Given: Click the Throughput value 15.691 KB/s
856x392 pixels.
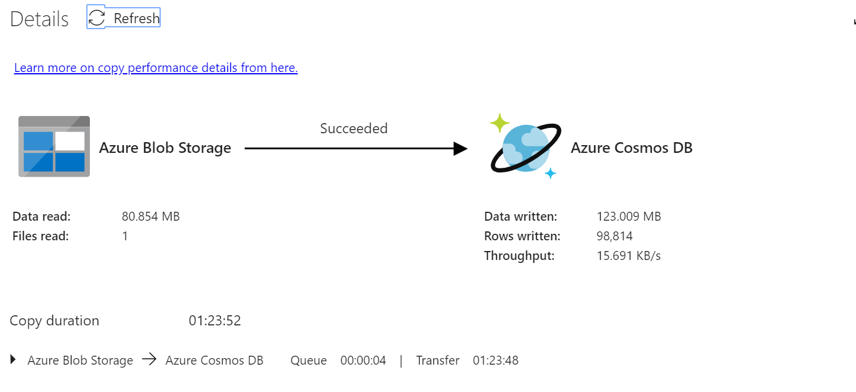Looking at the screenshot, I should (x=629, y=255).
